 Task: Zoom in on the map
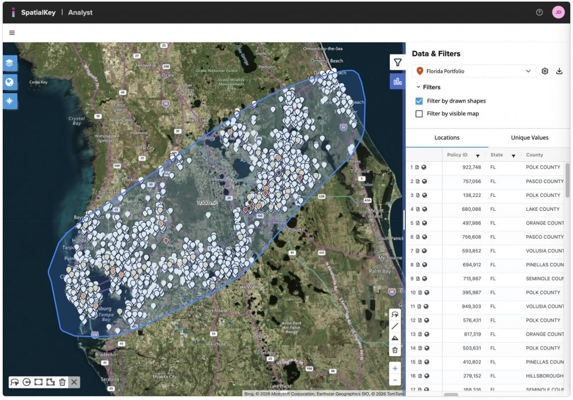click(x=395, y=368)
